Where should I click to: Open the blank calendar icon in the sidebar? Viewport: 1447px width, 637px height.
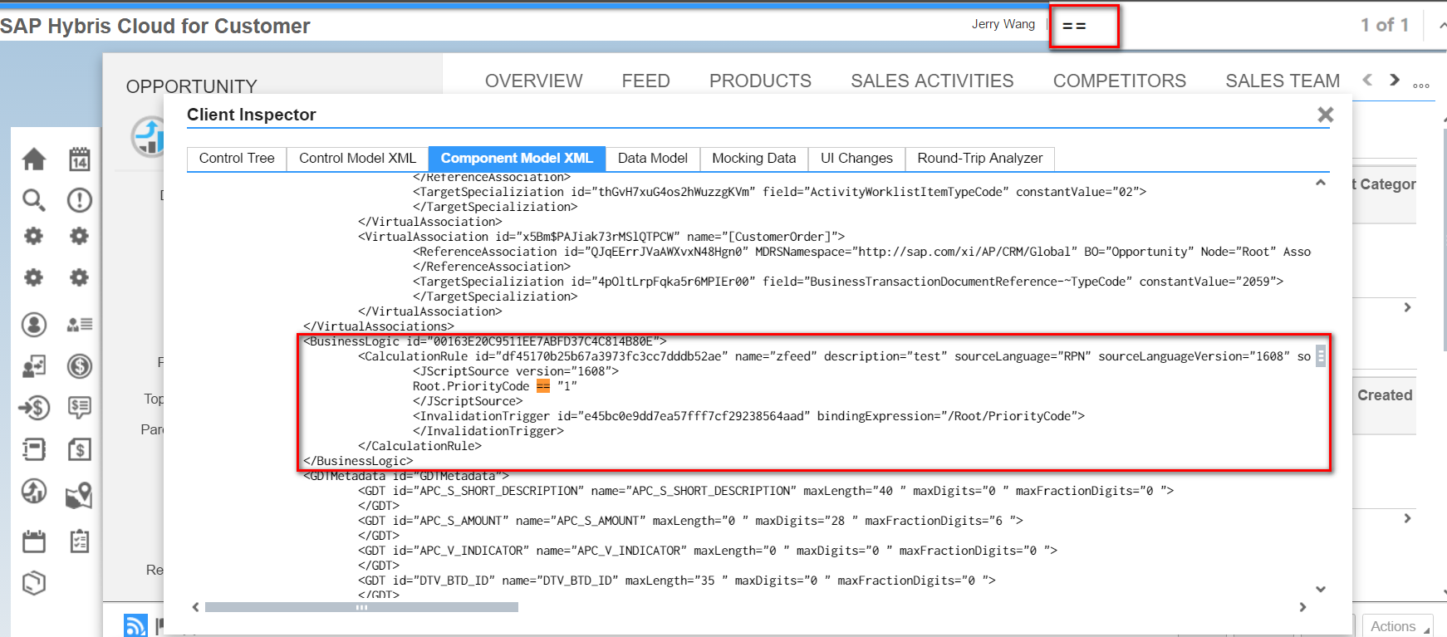34,541
